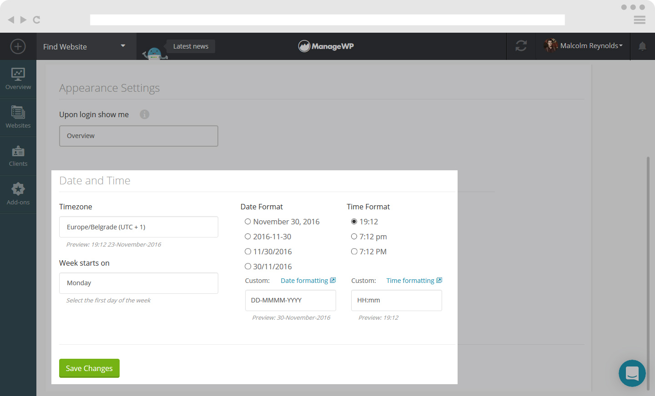Viewport: 655px width, 396px height.
Task: Click external link icon next to Date formatting
Action: tap(333, 280)
